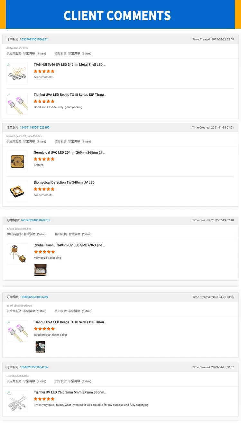The width and height of the screenshot is (241, 425).
Task: Click the star rating under Germicidal UVC LED
Action: click(x=44, y=159)
